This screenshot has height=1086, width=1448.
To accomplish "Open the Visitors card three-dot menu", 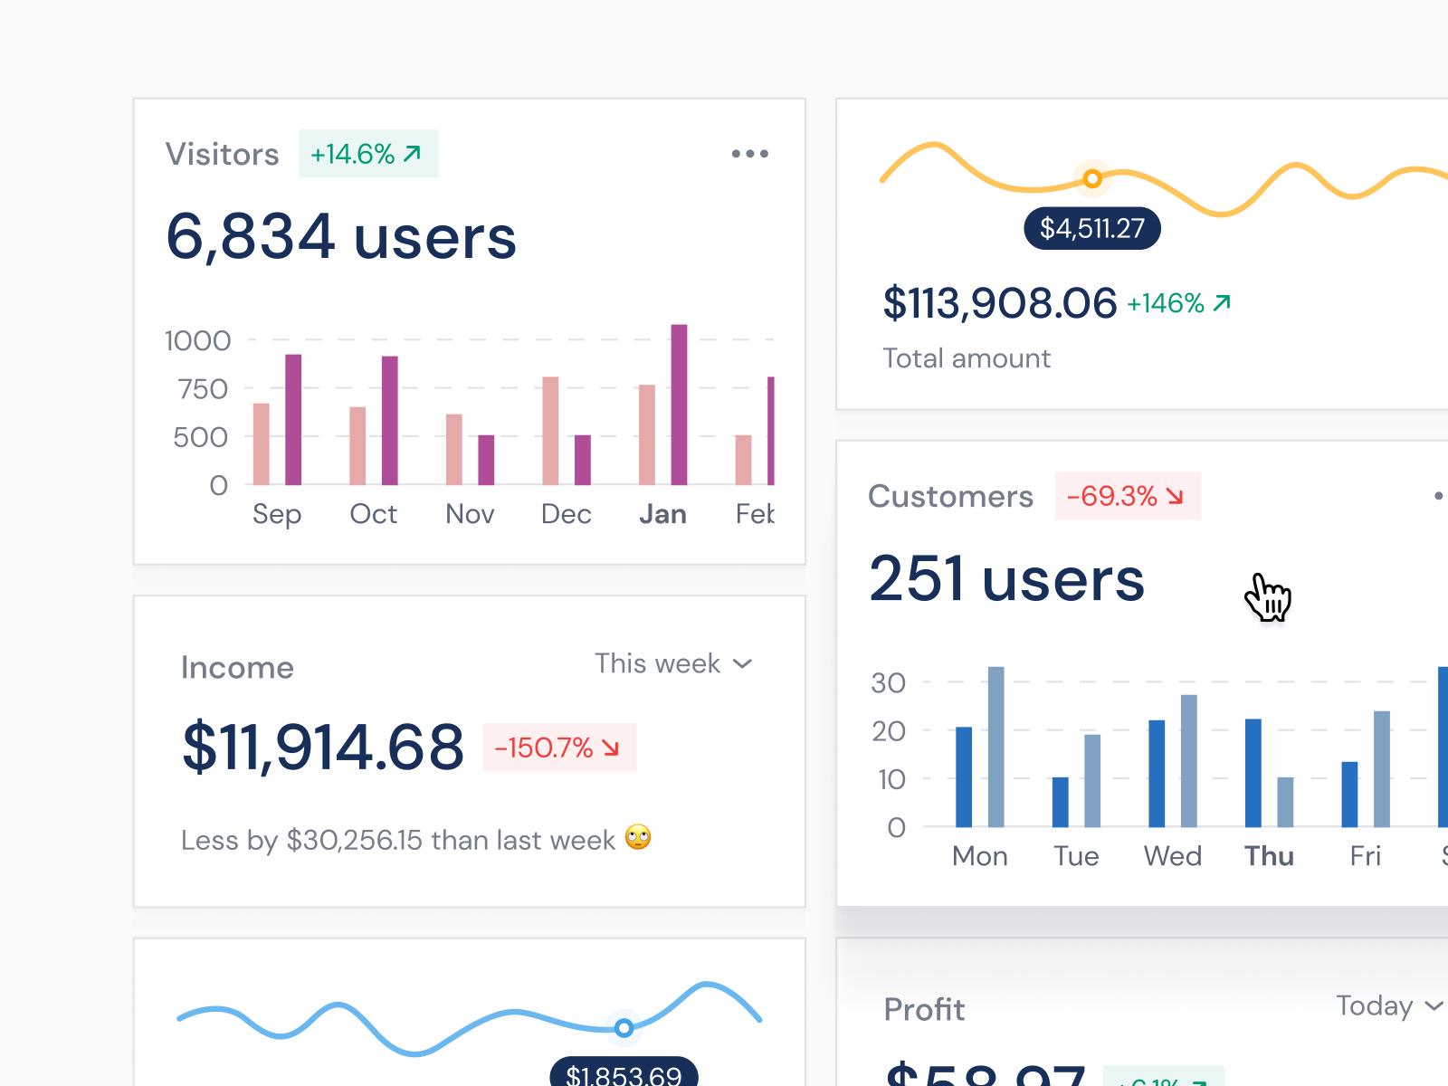I will pos(750,154).
